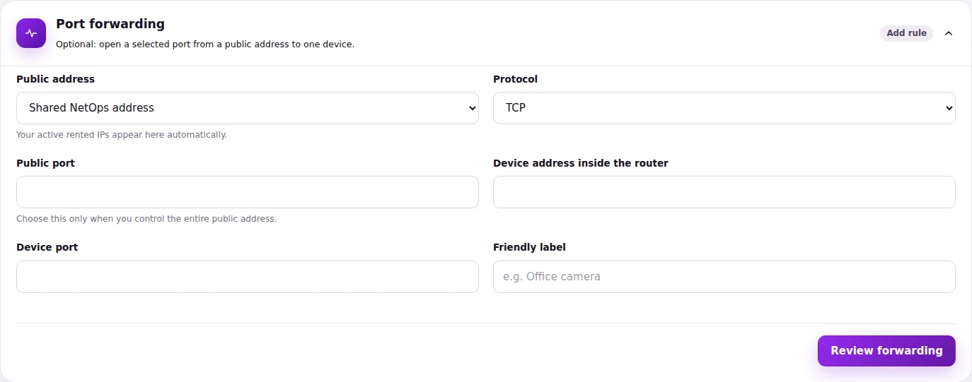Click the Device address inside the router label

pos(581,163)
